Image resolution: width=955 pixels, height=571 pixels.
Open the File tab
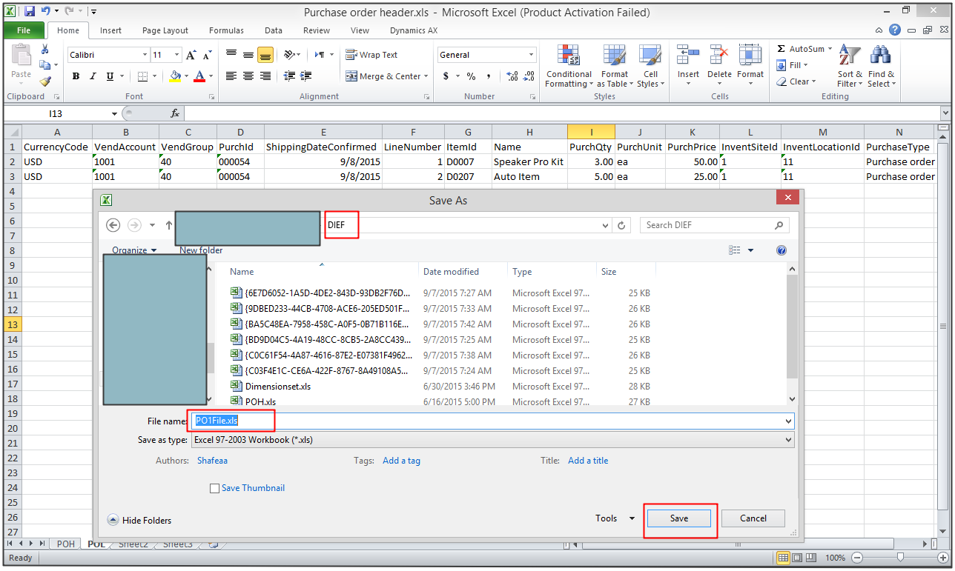pos(24,30)
